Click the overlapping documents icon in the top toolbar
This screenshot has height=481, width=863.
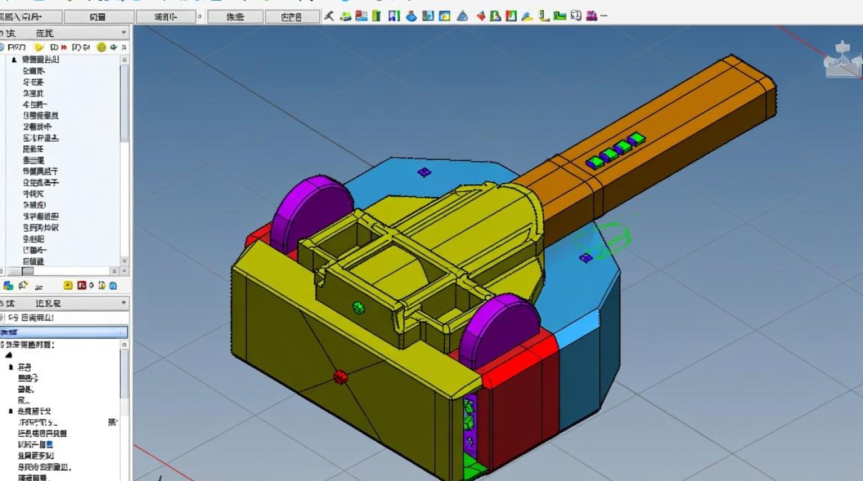point(576,15)
